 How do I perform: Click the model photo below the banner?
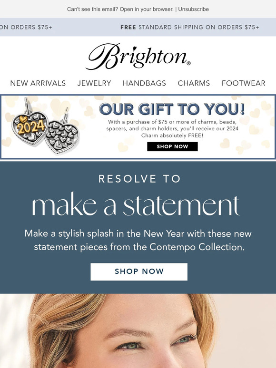click(138, 331)
